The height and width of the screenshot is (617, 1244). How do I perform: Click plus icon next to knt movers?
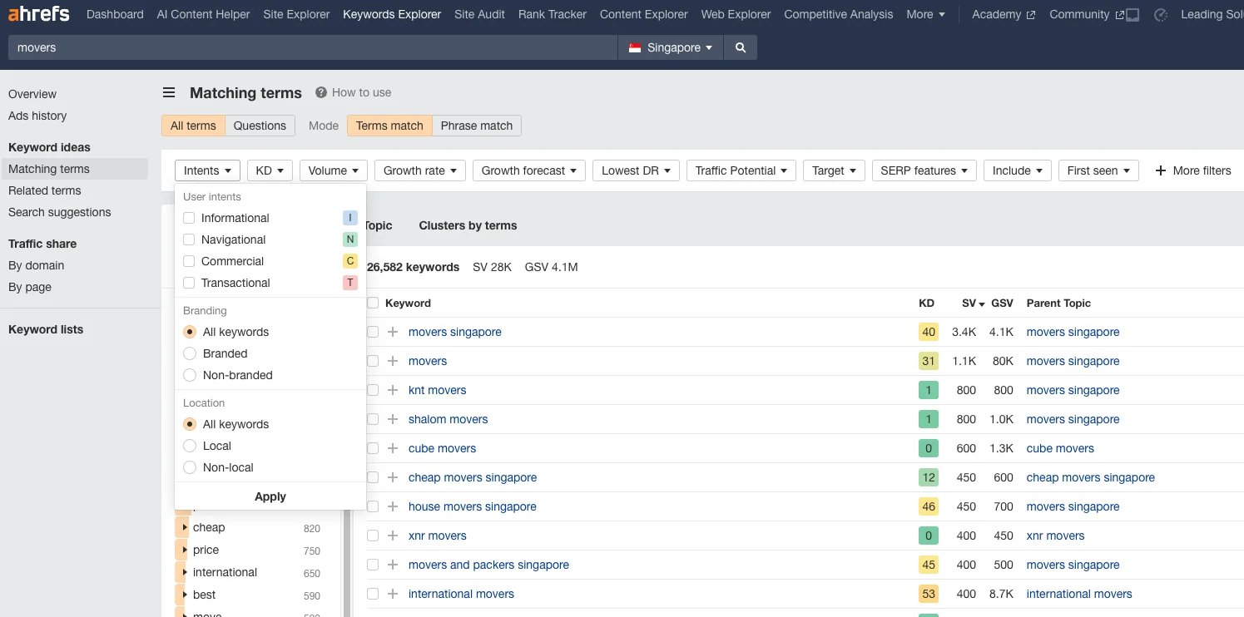click(x=393, y=390)
